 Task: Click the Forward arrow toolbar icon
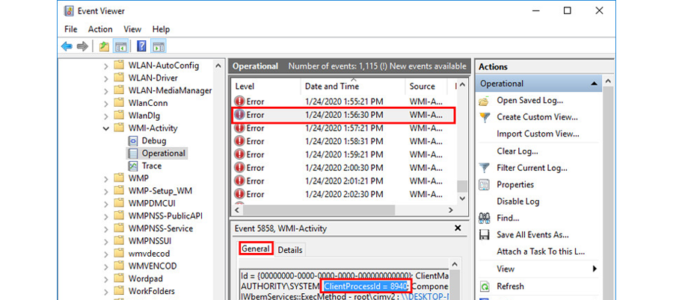[82, 46]
